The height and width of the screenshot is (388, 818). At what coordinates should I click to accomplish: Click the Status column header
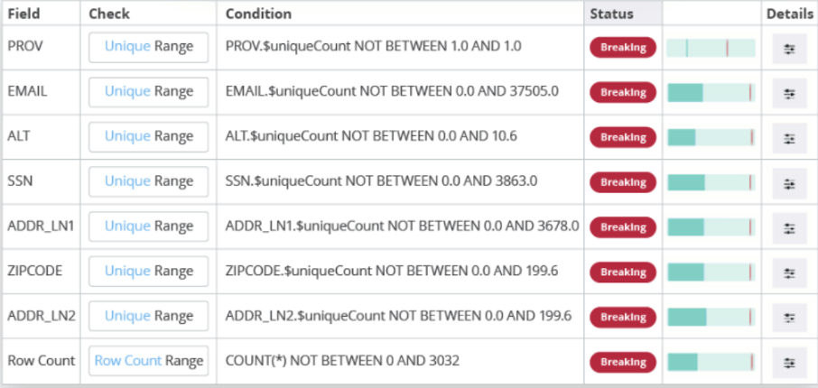tap(612, 14)
